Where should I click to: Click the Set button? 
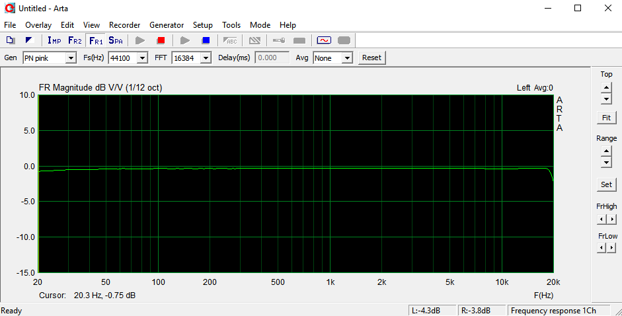[x=606, y=184]
